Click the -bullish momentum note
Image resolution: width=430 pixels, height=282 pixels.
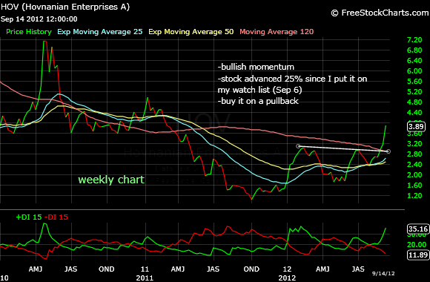256,67
